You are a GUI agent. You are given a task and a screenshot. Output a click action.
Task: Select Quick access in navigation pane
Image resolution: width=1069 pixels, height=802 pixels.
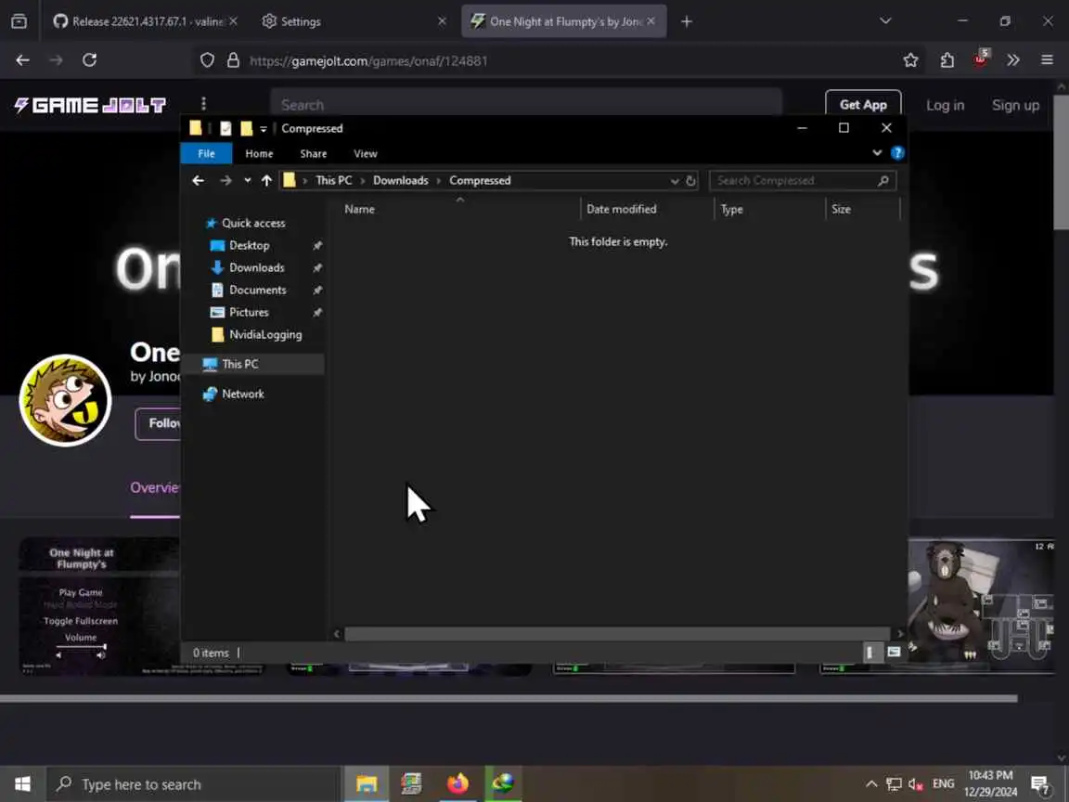tap(253, 223)
